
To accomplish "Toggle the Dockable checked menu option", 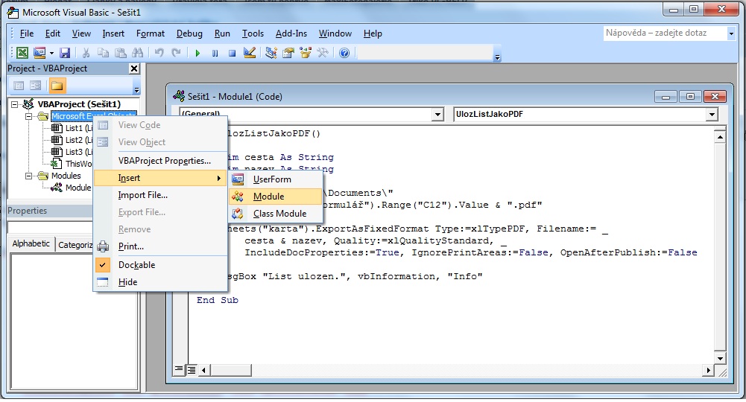I will 136,265.
